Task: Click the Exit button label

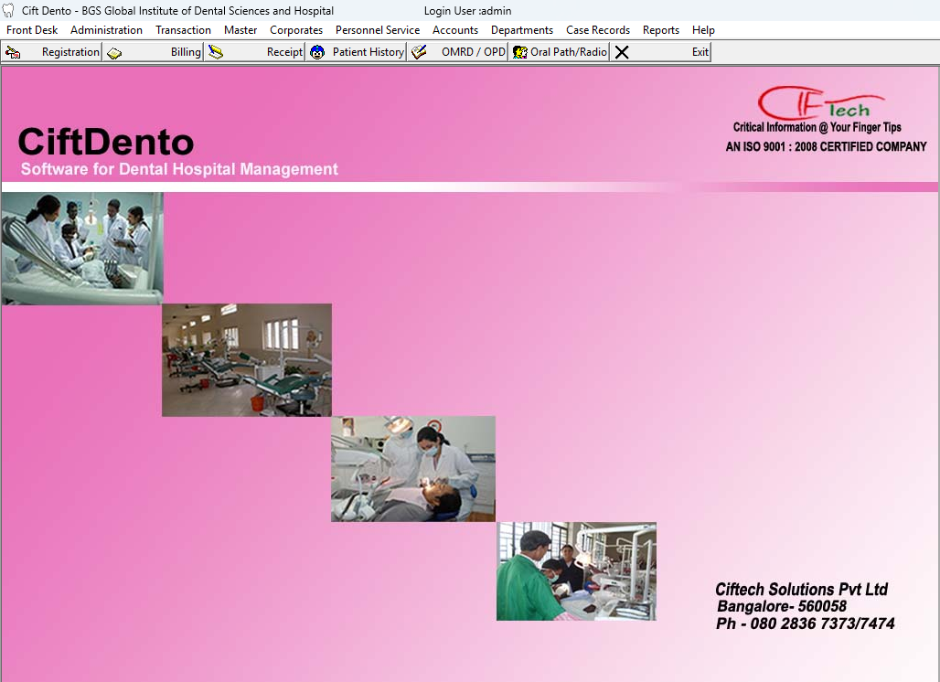Action: [x=700, y=52]
